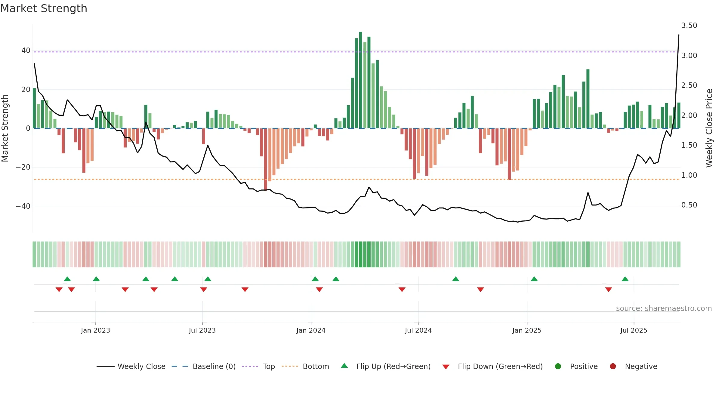Click the Jul 2024 x-axis label
Screen dimensions: 722x406
point(418,330)
